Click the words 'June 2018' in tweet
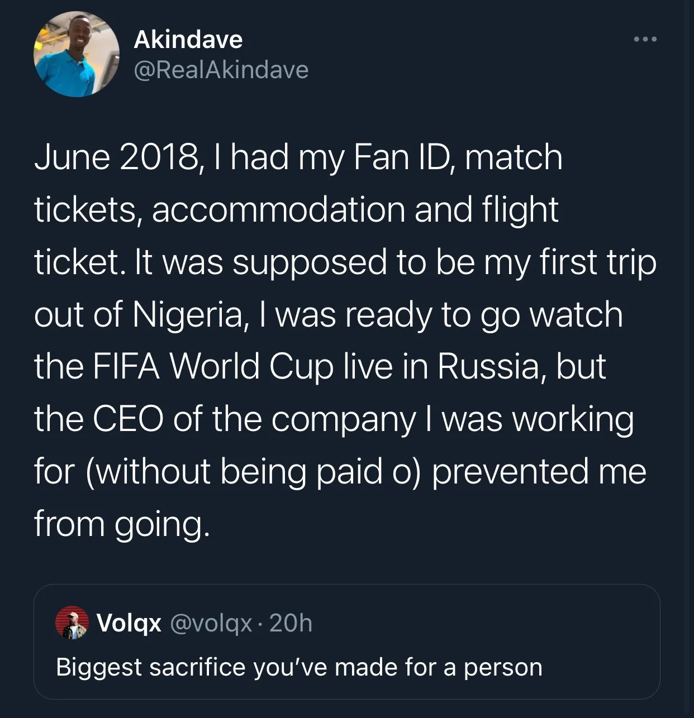The width and height of the screenshot is (694, 718). click(115, 157)
